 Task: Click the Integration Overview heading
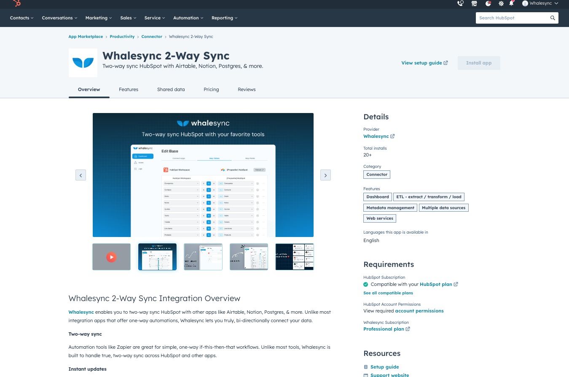pyautogui.click(x=154, y=299)
